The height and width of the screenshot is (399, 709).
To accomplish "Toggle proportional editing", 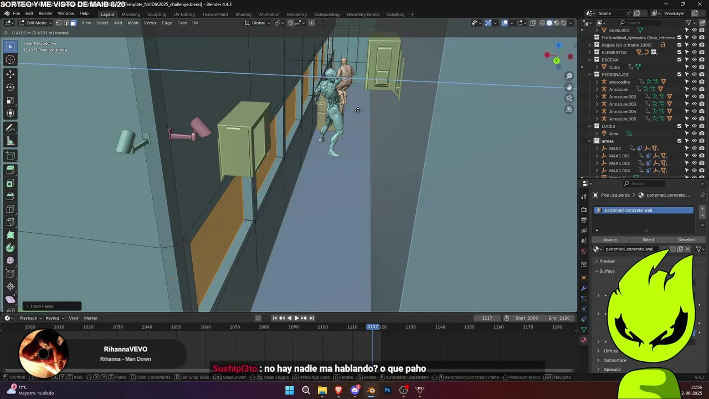I will (x=311, y=23).
